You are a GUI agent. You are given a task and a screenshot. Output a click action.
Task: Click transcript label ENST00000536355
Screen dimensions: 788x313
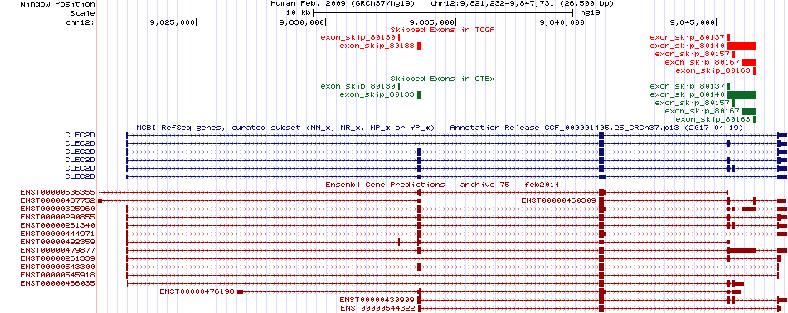[x=58, y=192]
